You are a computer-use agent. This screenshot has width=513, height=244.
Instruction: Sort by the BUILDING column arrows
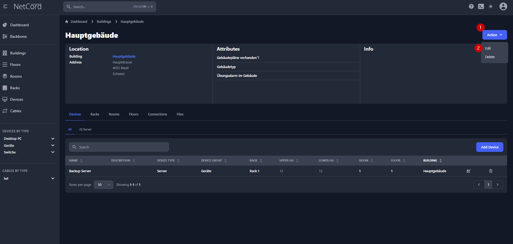coord(441,161)
